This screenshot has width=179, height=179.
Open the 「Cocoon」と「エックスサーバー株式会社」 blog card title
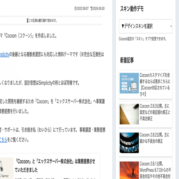point(55,166)
